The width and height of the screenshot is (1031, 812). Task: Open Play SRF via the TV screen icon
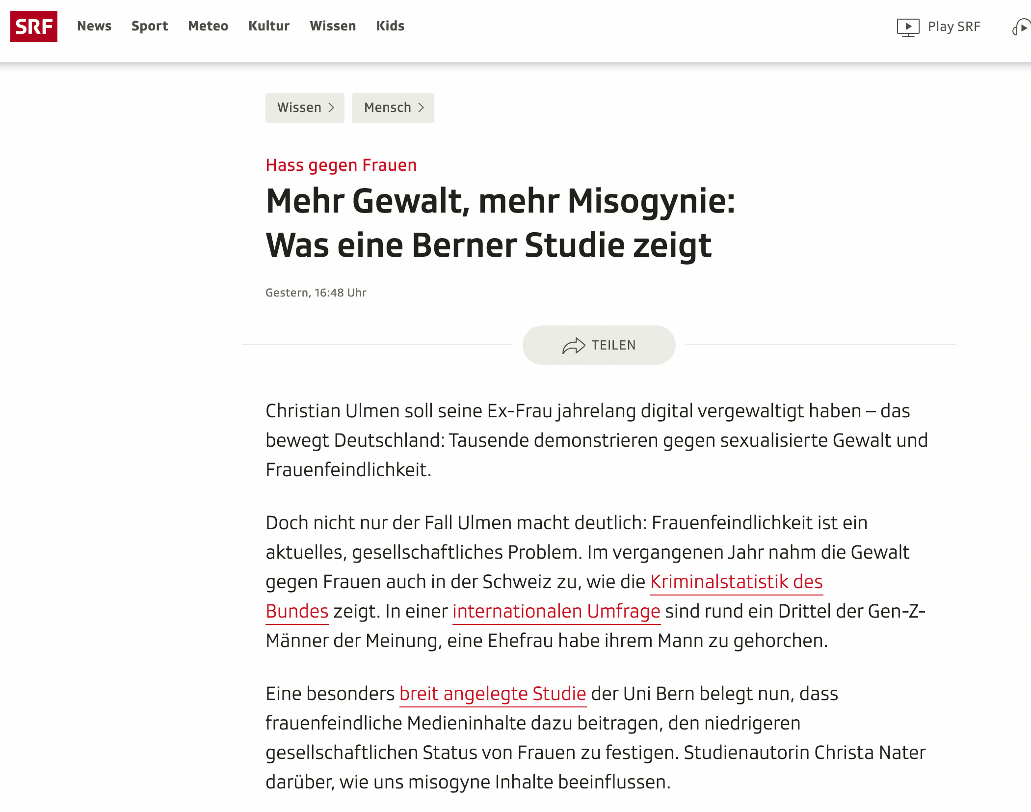[908, 27]
